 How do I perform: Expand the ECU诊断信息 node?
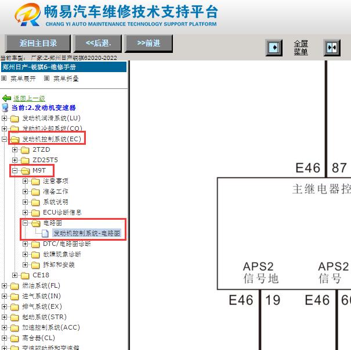click(26, 212)
